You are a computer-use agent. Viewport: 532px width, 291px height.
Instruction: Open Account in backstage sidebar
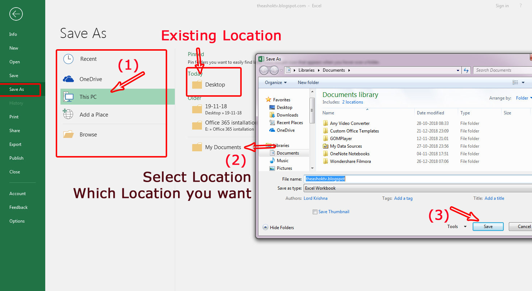[17, 194]
